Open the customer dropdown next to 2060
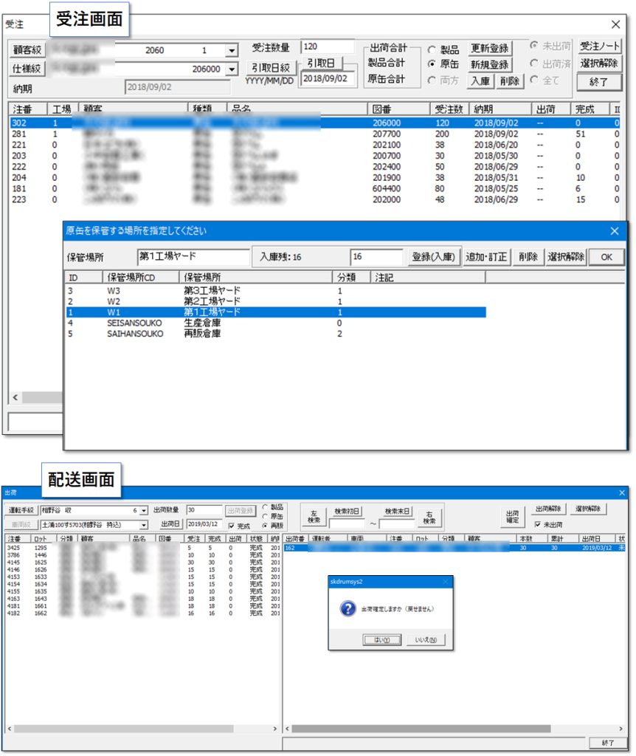Viewport: 636px width, 756px height. coord(231,51)
